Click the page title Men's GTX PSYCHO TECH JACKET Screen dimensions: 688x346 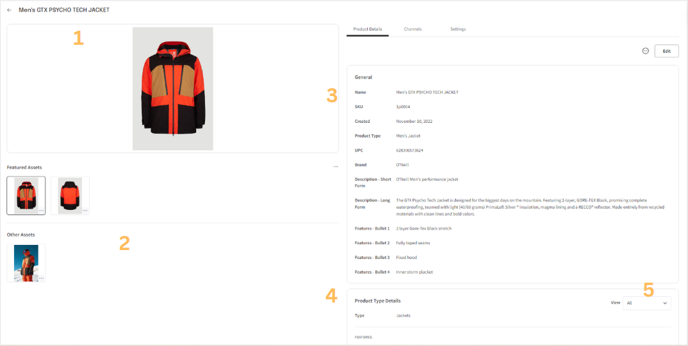[x=64, y=10]
